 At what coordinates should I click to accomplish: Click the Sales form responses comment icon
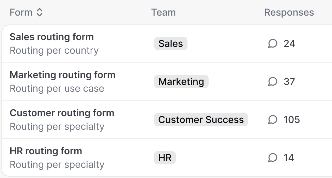tap(273, 43)
